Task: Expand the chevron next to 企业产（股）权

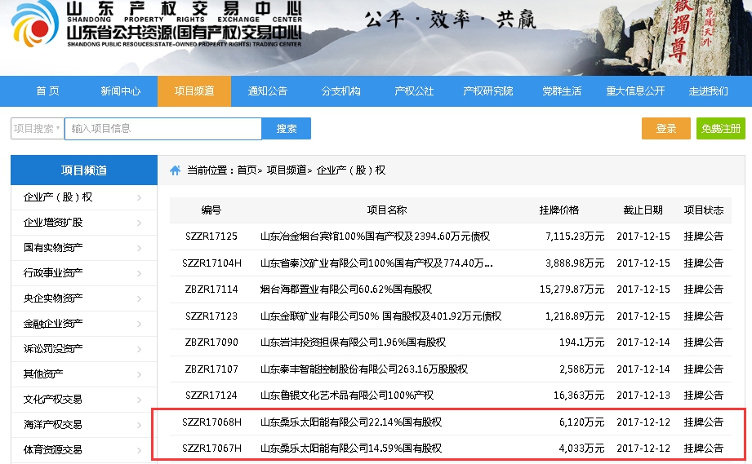Action: [139, 197]
